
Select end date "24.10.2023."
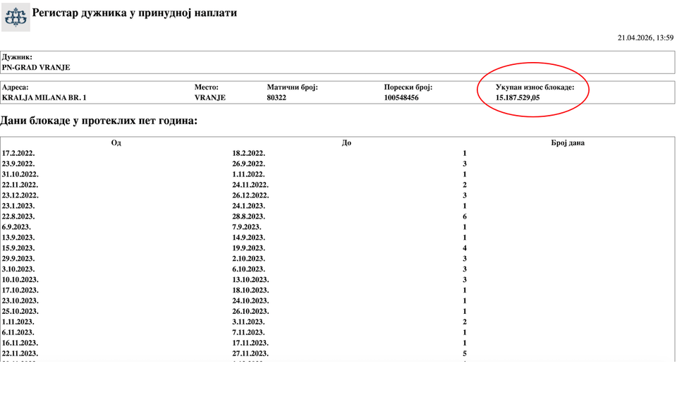250,301
